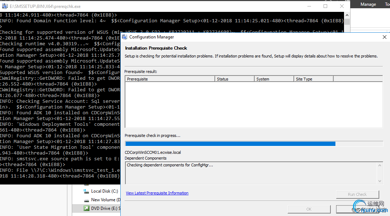The height and width of the screenshot is (216, 390).
Task: Close the Configuration Manager dialog
Action: [385, 37]
